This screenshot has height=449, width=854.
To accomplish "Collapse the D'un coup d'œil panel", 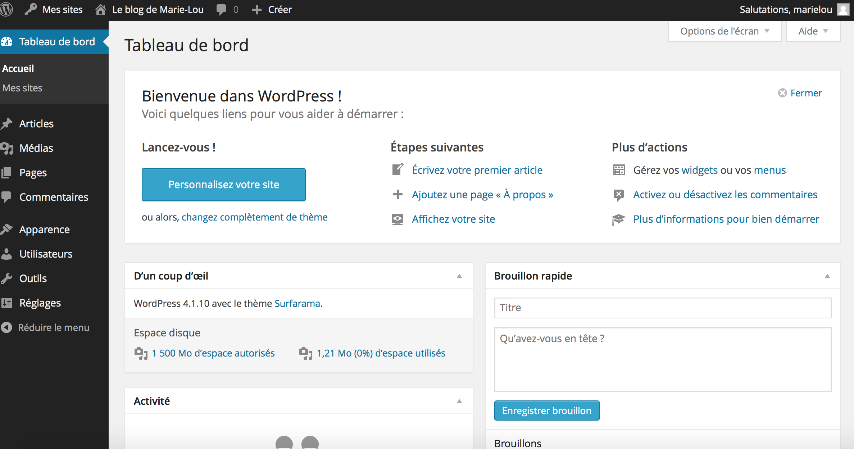I will click(459, 276).
